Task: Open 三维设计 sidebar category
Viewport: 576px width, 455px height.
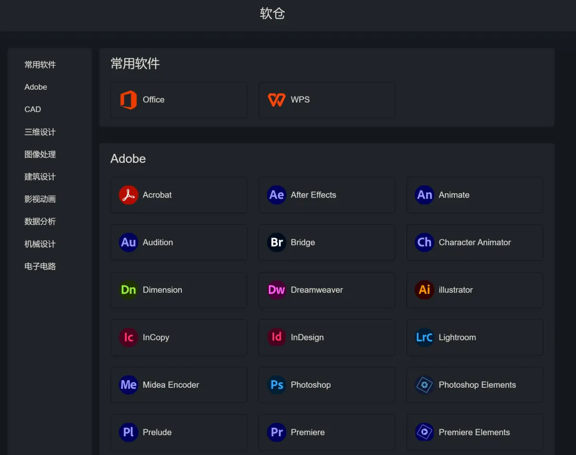Action: click(40, 132)
